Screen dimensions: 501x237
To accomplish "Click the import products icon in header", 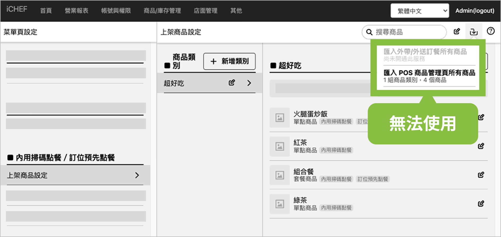I will pos(474,32).
